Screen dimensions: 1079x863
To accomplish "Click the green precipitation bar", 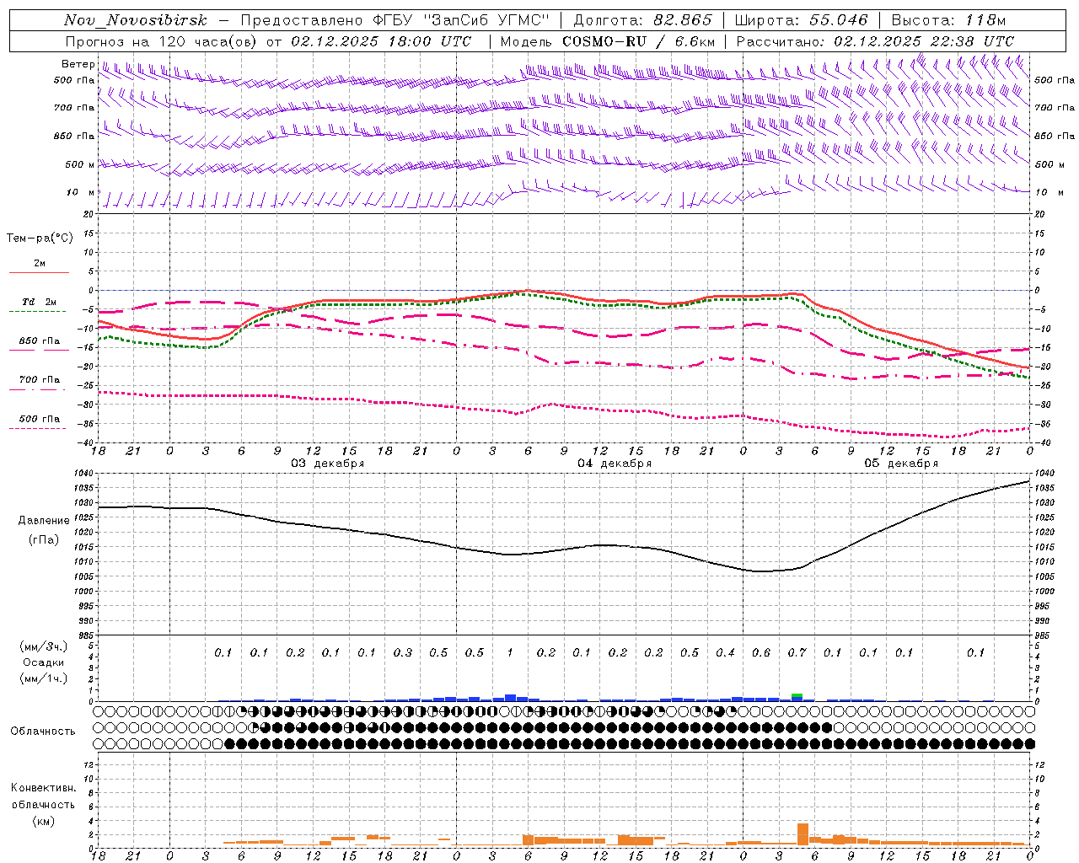I will (797, 695).
